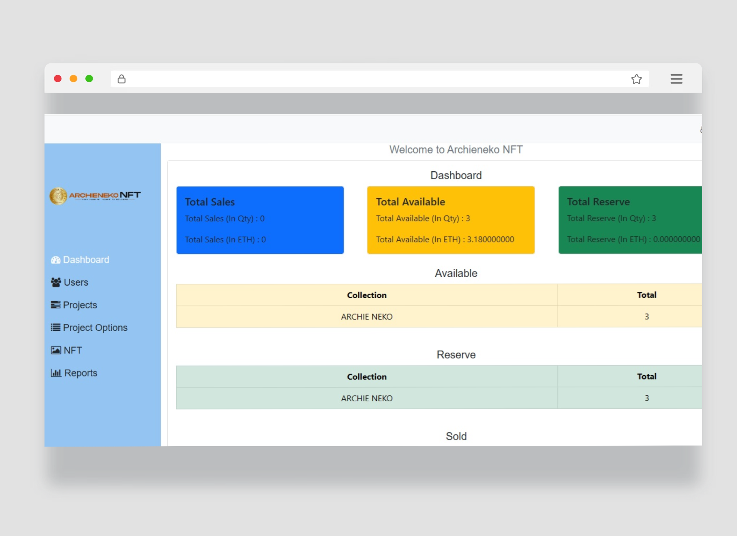Click ARCHIE NEKO in Reserve table
Image resolution: width=737 pixels, height=536 pixels.
tap(367, 398)
